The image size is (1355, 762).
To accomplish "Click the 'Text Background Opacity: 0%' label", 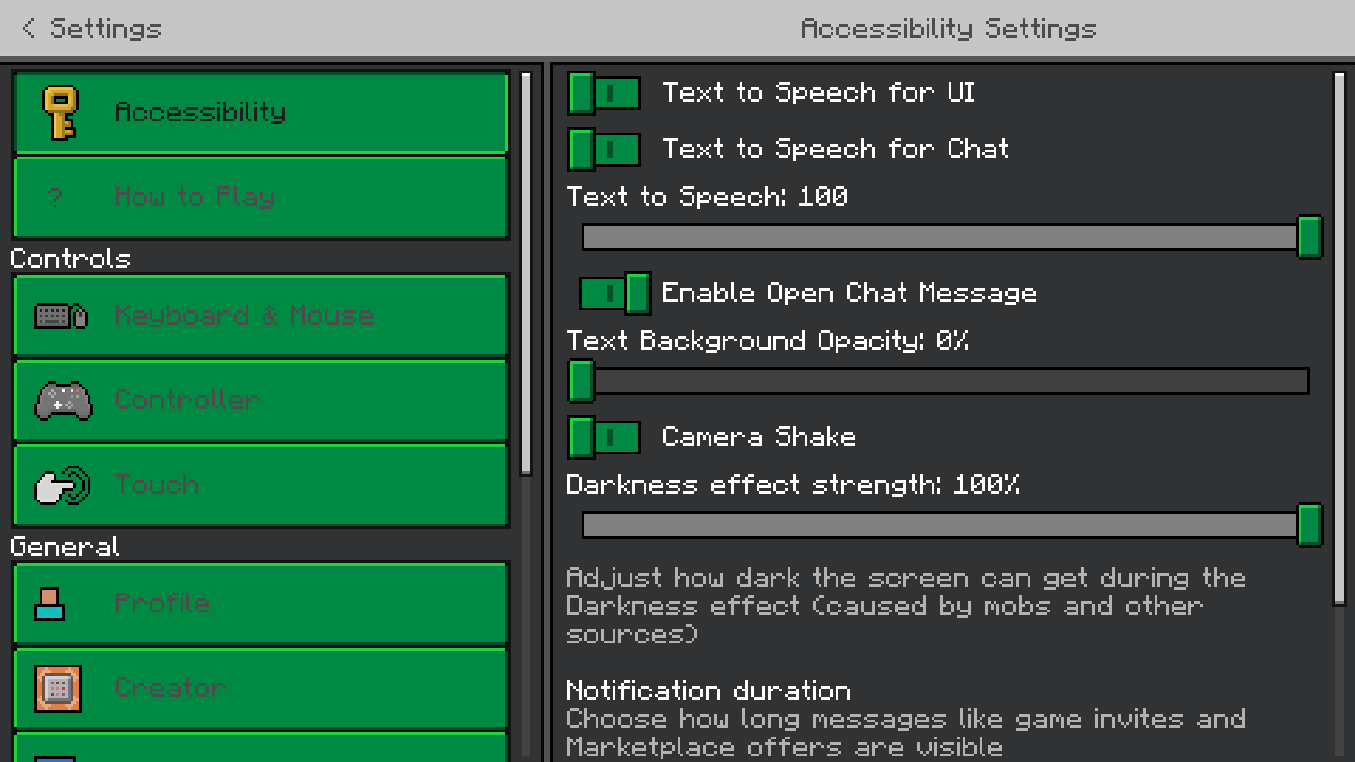I will 768,341.
